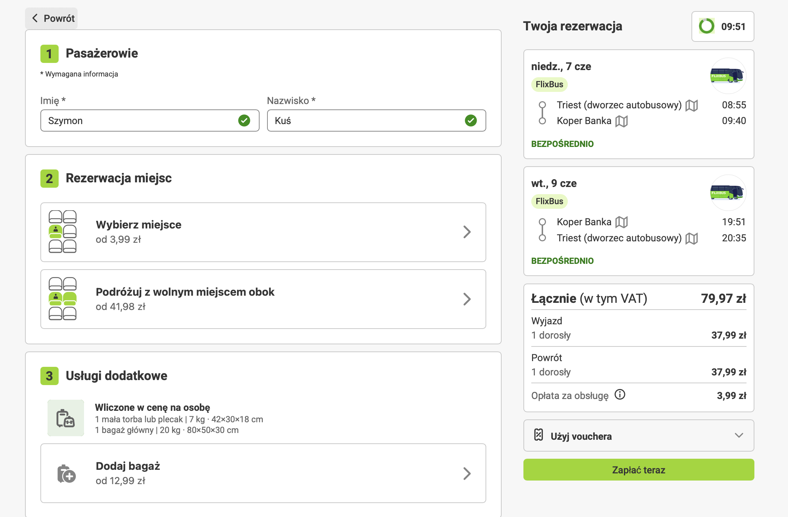Click FlixBus bus image on 9 cze trip
The image size is (788, 517).
727,192
